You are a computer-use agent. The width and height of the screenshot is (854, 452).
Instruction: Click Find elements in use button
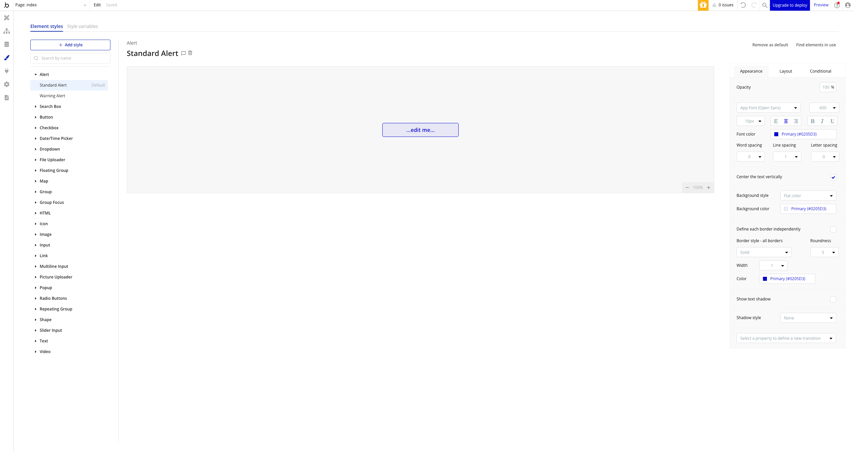click(x=816, y=45)
